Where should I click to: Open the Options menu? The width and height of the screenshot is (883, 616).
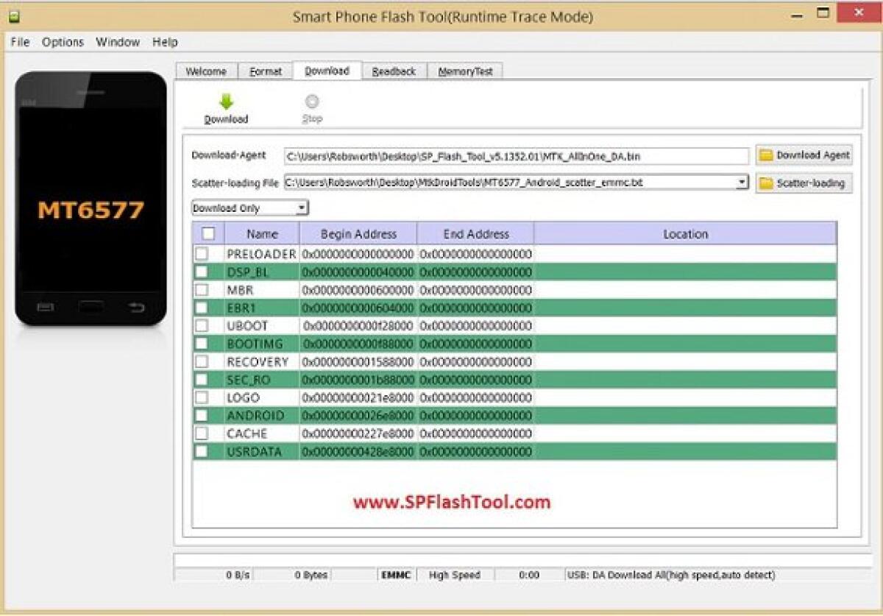coord(63,42)
